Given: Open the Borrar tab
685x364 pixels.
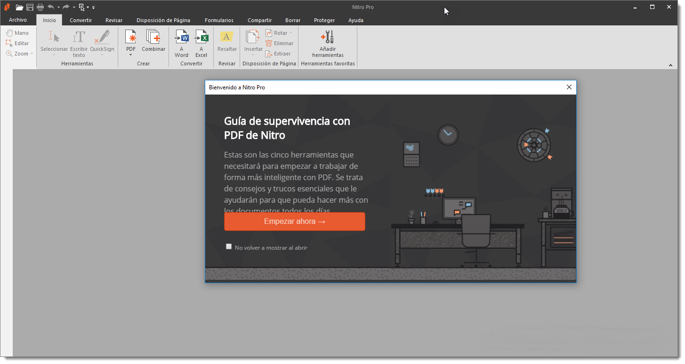Looking at the screenshot, I should tap(293, 20).
